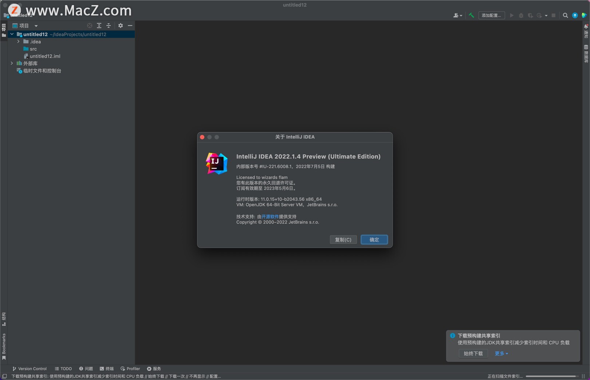Click the untitled12 breadcrumb in navigation bar
The width and height of the screenshot is (590, 380).
click(18, 15)
